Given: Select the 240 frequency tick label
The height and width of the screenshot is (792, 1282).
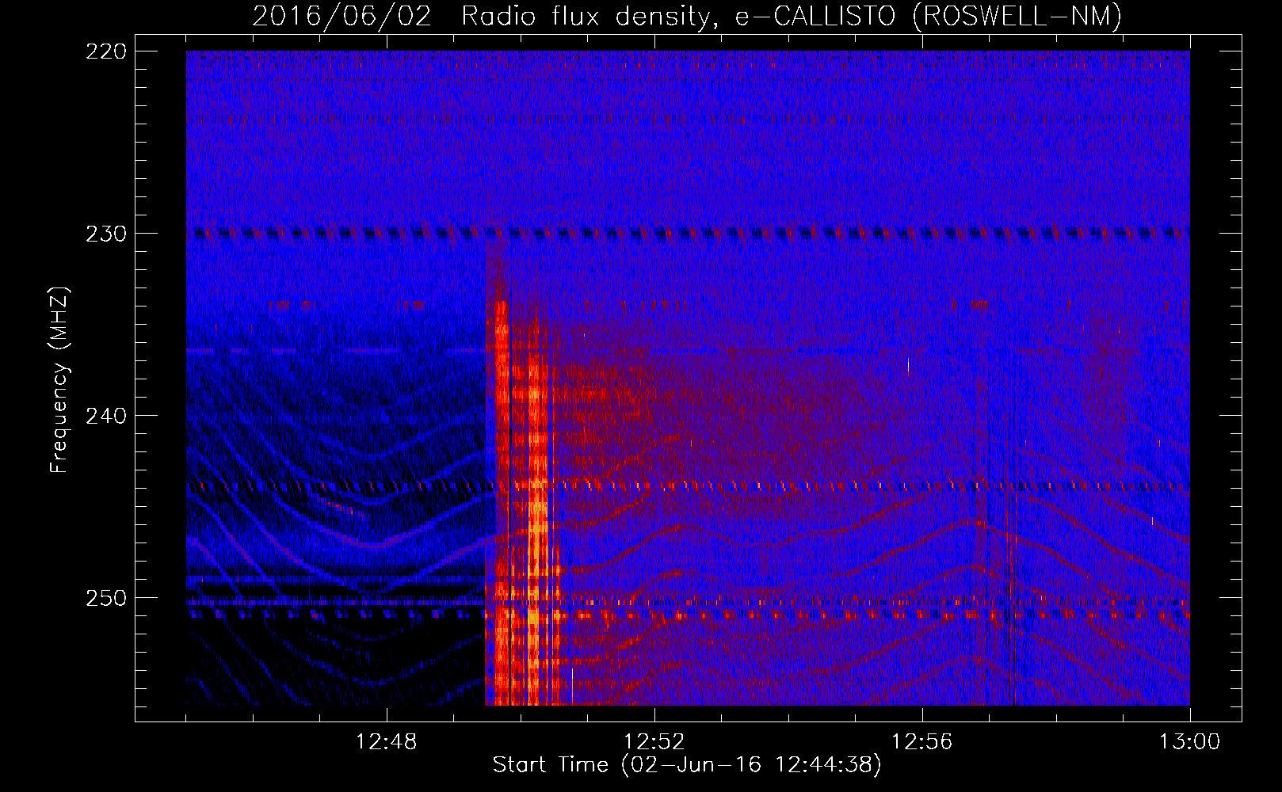Looking at the screenshot, I should pyautogui.click(x=105, y=416).
